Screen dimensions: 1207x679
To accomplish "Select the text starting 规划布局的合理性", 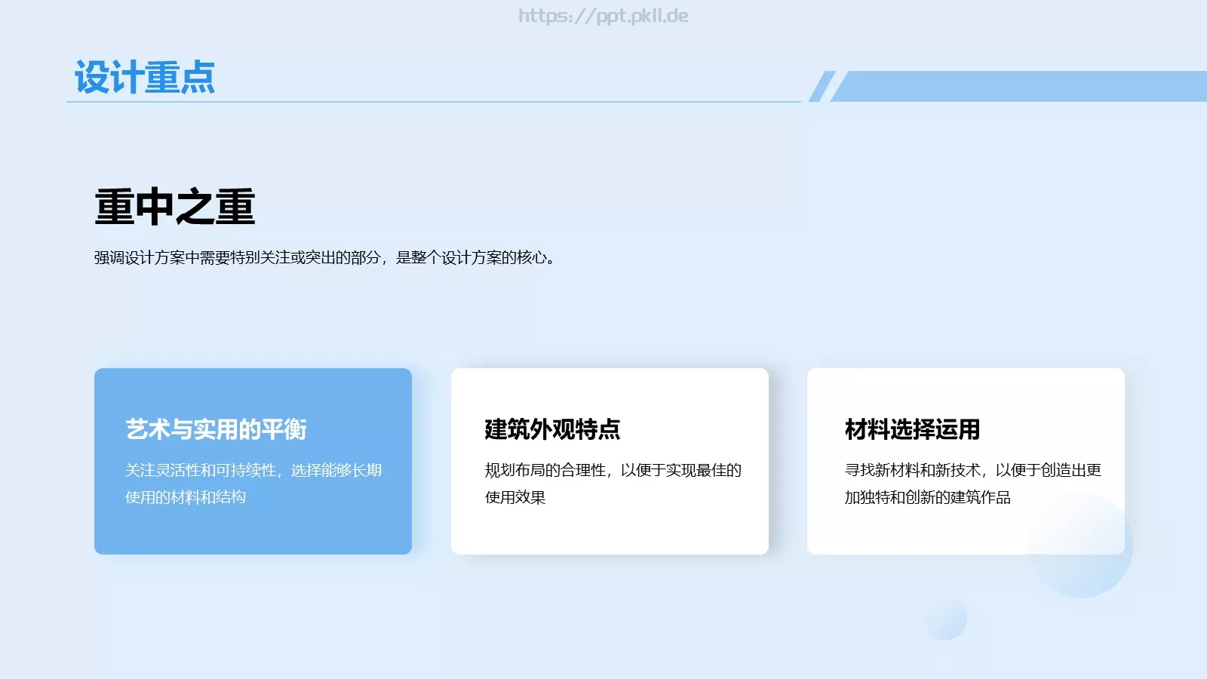I will point(613,484).
